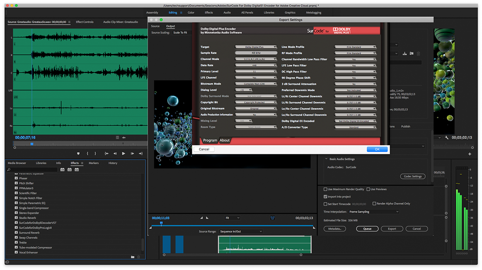Screen dimensions: 482x270
Task: Set a Mark Out point in the Source Monitor
Action: [95, 153]
